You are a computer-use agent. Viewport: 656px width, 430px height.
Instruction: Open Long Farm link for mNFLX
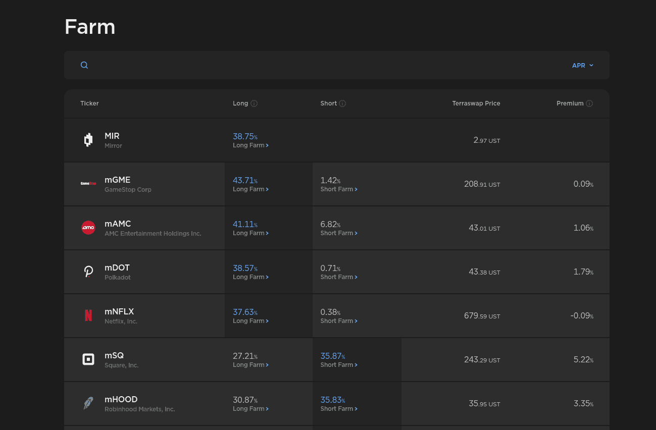(250, 321)
